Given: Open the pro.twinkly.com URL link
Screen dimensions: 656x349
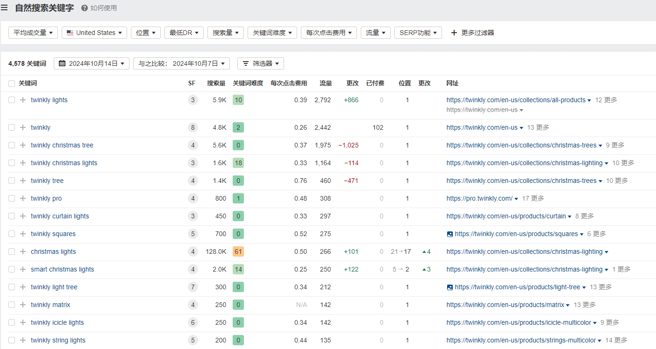Looking at the screenshot, I should pos(479,198).
